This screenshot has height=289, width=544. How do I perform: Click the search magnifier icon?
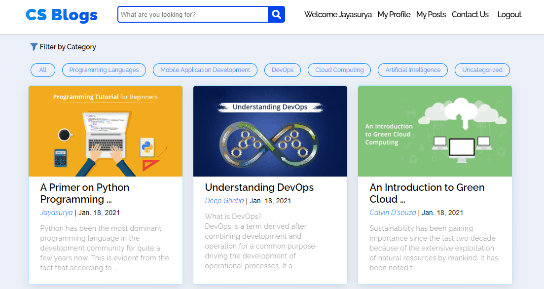277,14
